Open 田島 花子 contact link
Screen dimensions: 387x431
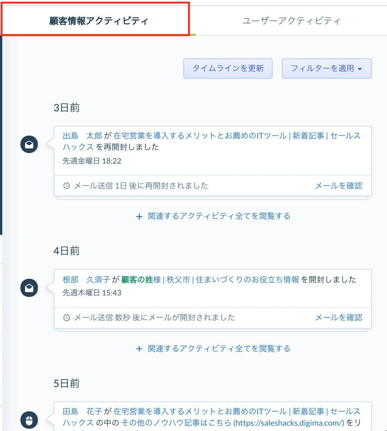click(x=82, y=411)
